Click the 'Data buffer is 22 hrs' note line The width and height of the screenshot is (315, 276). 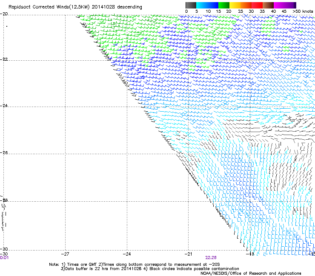point(150,269)
